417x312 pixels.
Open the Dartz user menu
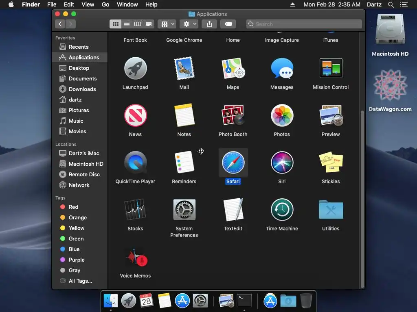[374, 4]
